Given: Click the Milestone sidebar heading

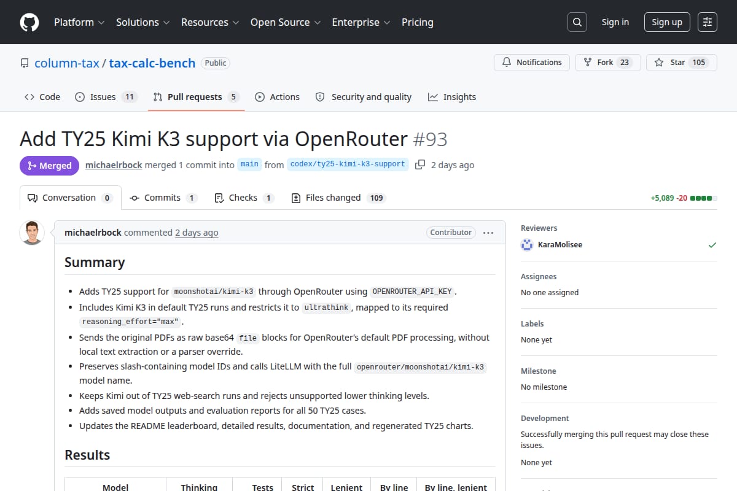Looking at the screenshot, I should tap(538, 371).
